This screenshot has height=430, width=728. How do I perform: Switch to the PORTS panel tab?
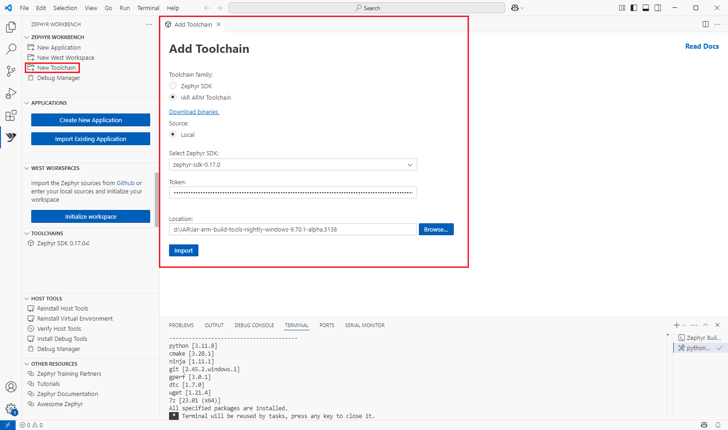tap(327, 325)
